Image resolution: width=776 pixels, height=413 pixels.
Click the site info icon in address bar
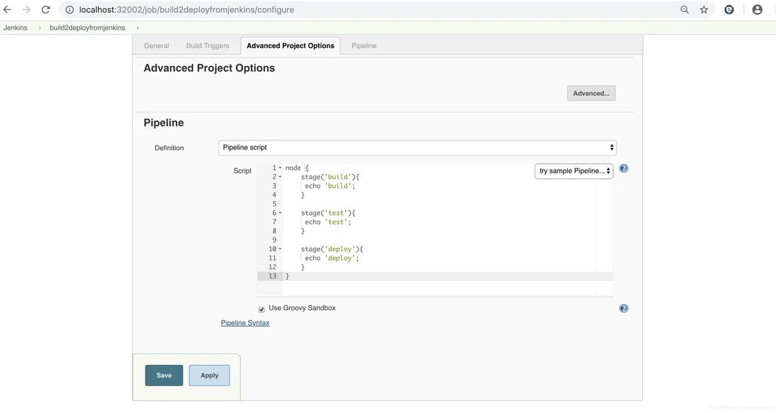pyautogui.click(x=70, y=10)
